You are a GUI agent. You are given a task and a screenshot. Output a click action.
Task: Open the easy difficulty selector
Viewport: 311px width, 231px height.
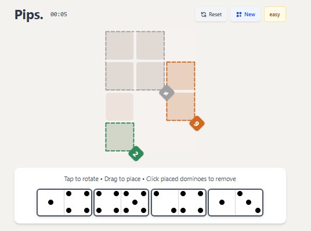pos(274,15)
